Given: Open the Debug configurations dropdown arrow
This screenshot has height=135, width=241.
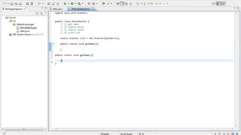Looking at the screenshot, I should 69,3.
